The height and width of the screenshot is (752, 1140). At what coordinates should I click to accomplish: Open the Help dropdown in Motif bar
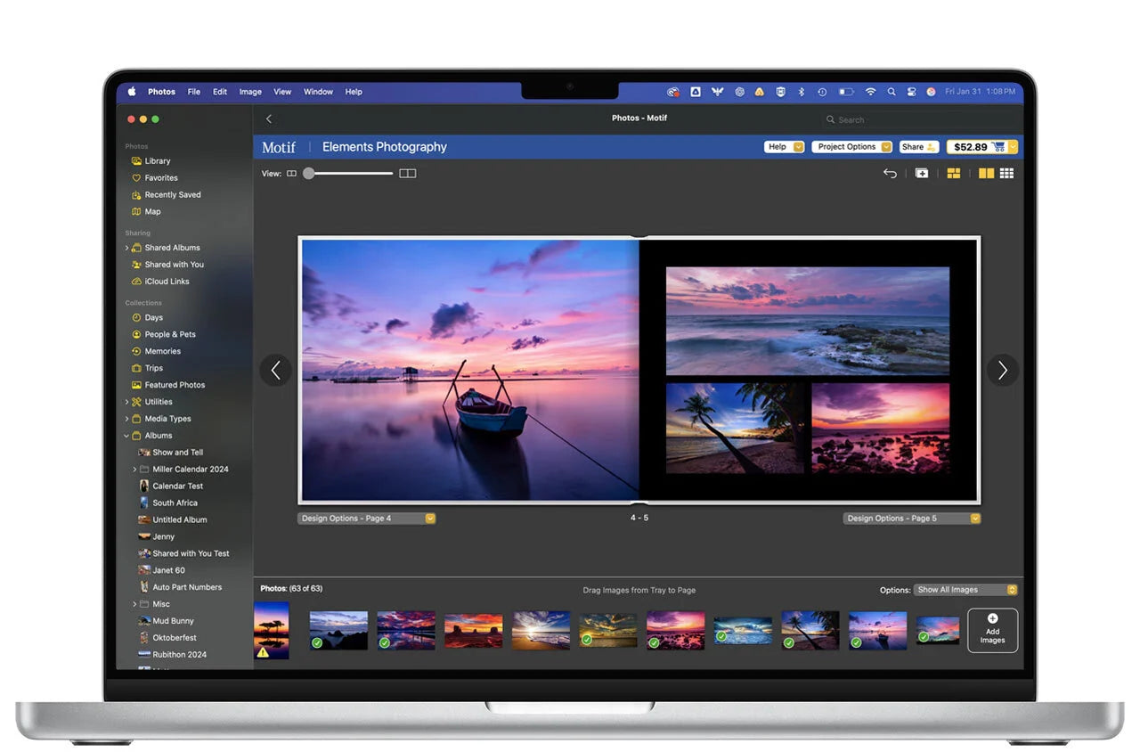coord(785,147)
